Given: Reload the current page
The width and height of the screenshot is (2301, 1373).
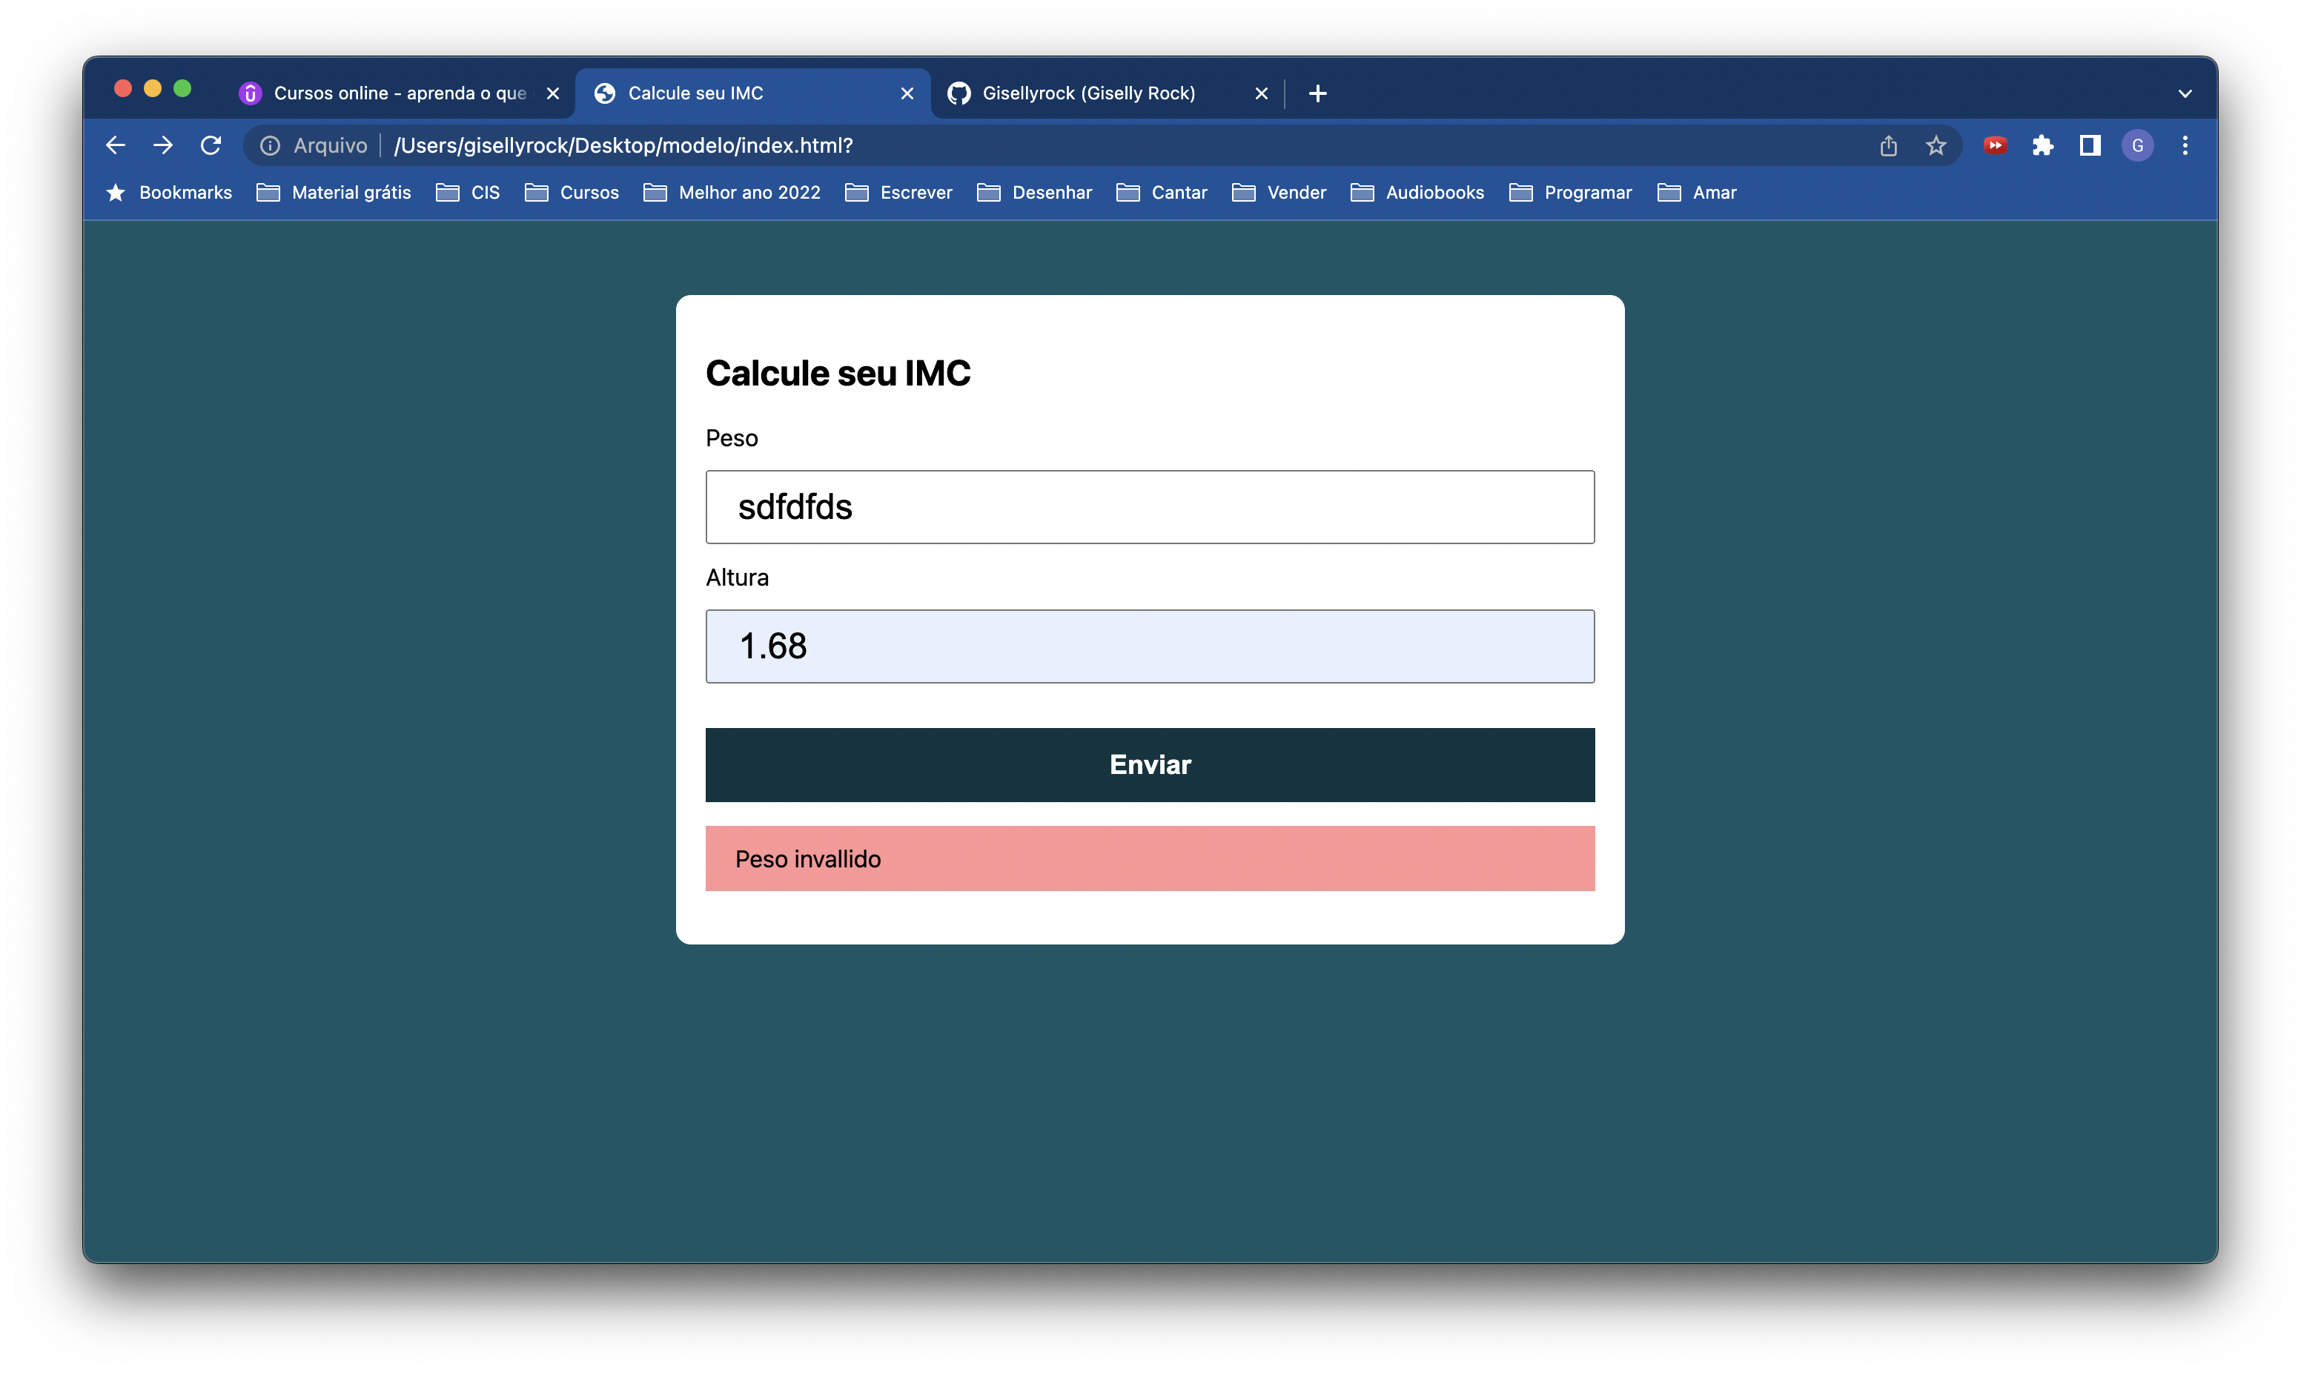Looking at the screenshot, I should pyautogui.click(x=211, y=145).
